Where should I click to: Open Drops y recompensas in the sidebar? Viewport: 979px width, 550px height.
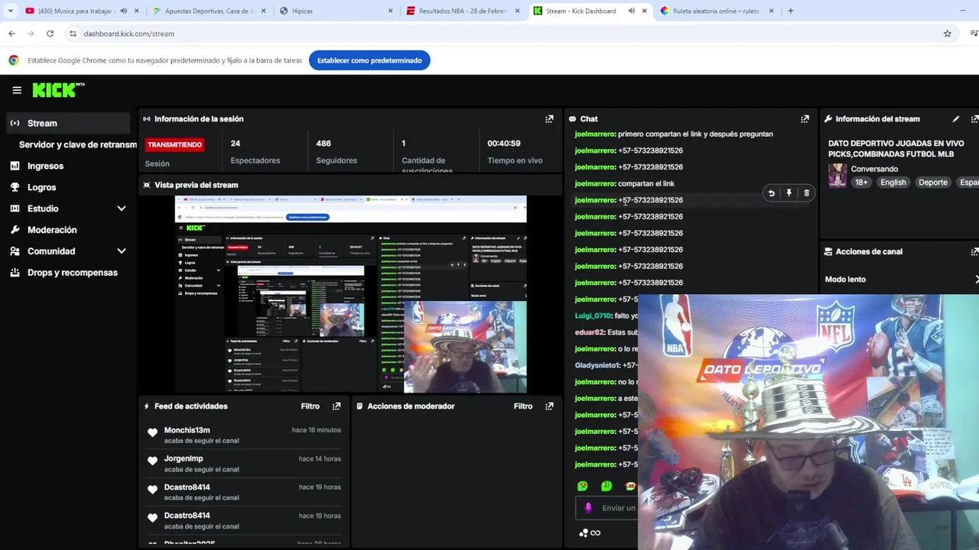[x=72, y=273]
